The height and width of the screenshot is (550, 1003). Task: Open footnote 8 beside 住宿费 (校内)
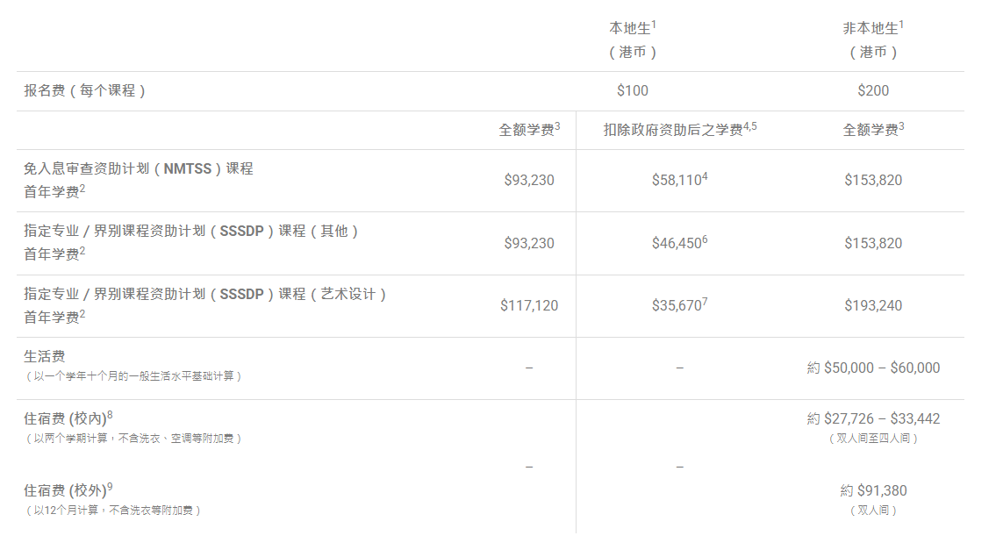tap(110, 414)
